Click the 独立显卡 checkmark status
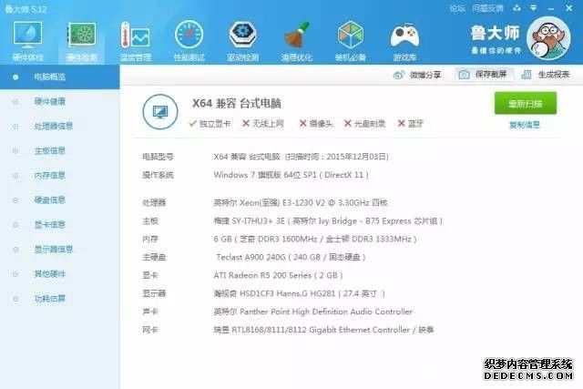 click(210, 124)
